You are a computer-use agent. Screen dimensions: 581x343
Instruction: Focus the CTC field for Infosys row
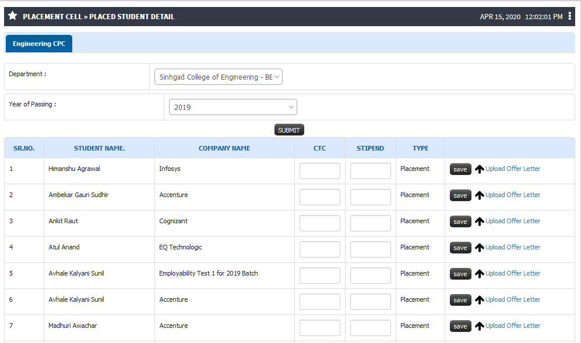click(x=320, y=171)
